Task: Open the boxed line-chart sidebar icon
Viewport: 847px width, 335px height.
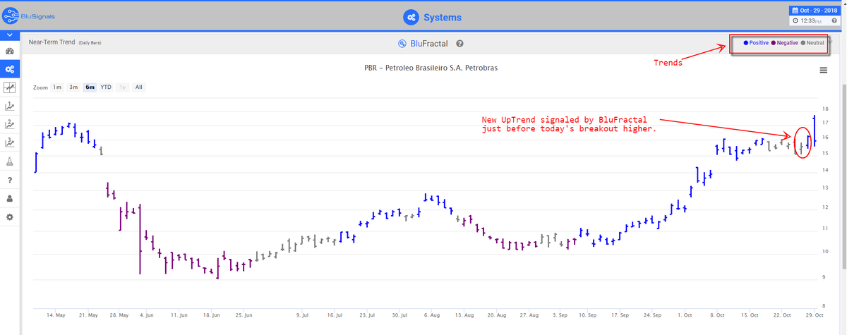Action: [x=10, y=87]
